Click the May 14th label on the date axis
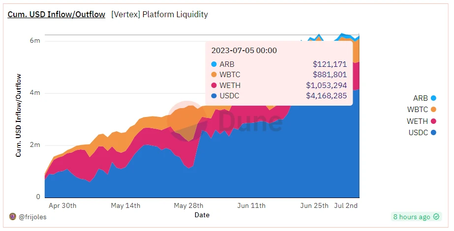Image resolution: width=454 pixels, height=231 pixels. point(126,205)
